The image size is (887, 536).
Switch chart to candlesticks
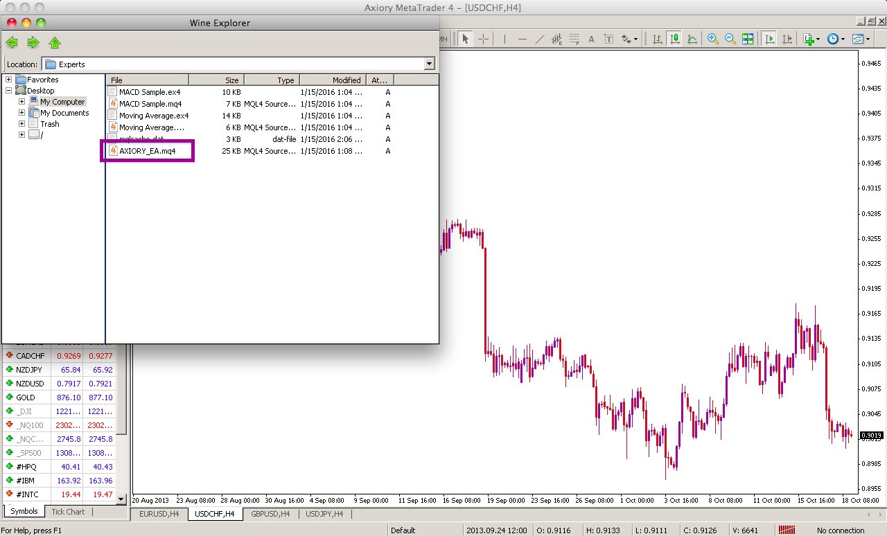[x=674, y=39]
